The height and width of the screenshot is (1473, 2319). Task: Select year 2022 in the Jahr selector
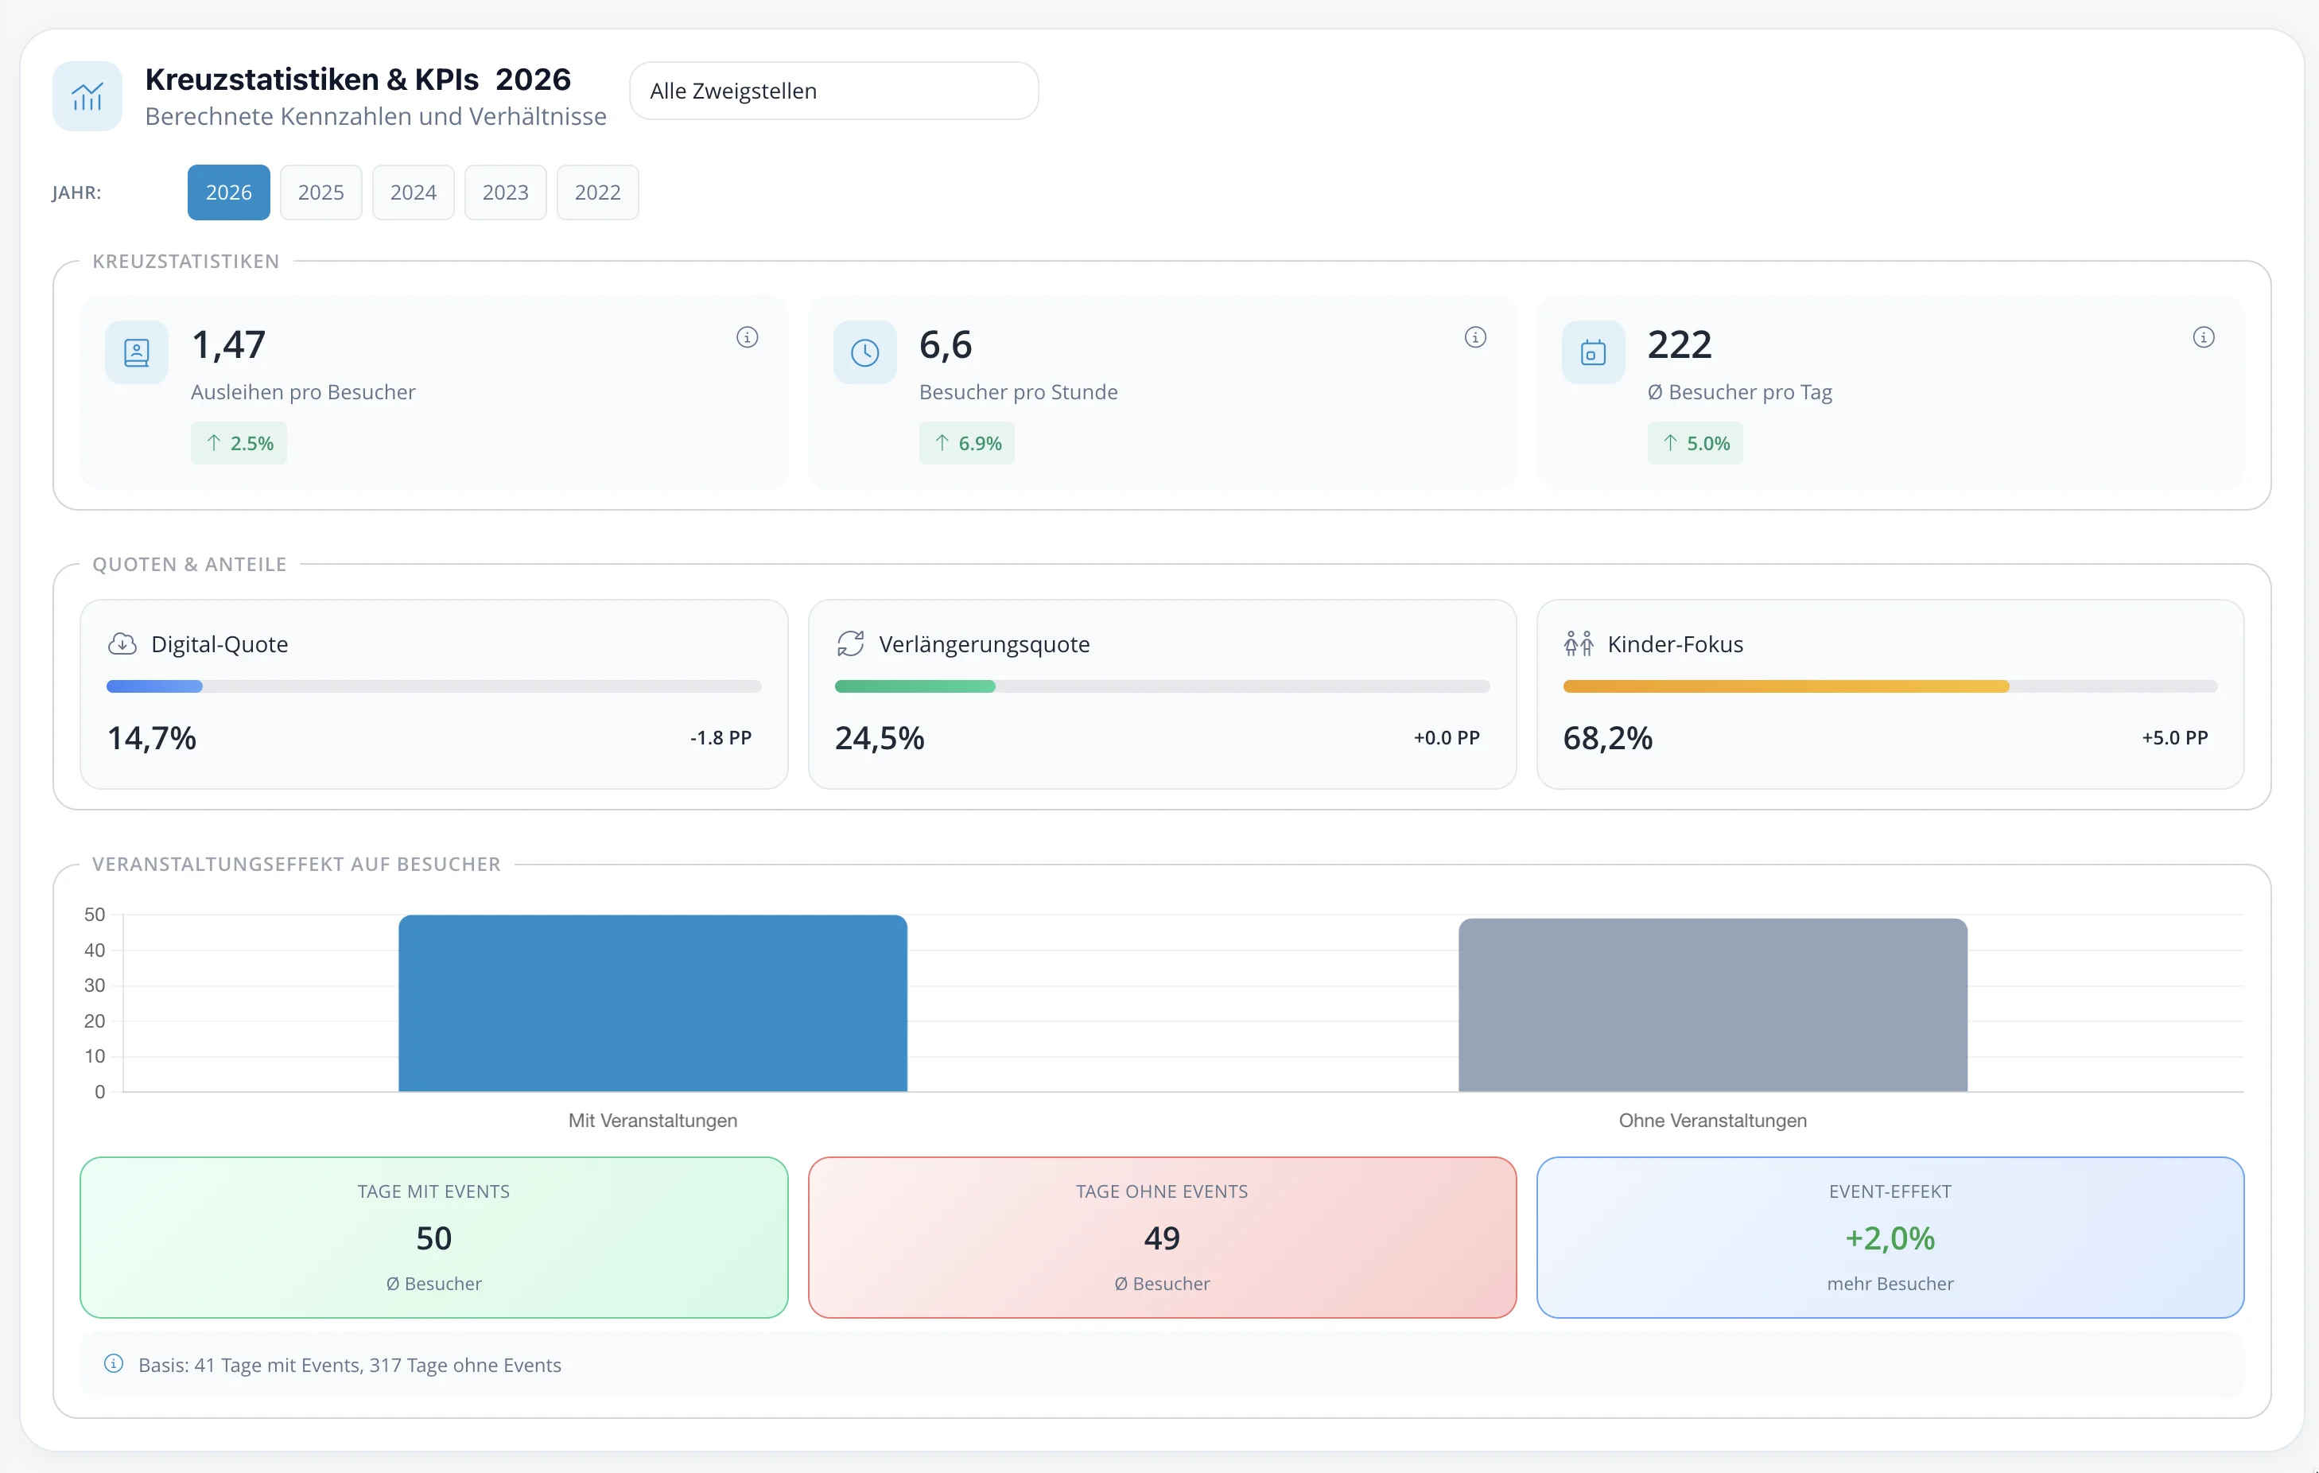597,192
